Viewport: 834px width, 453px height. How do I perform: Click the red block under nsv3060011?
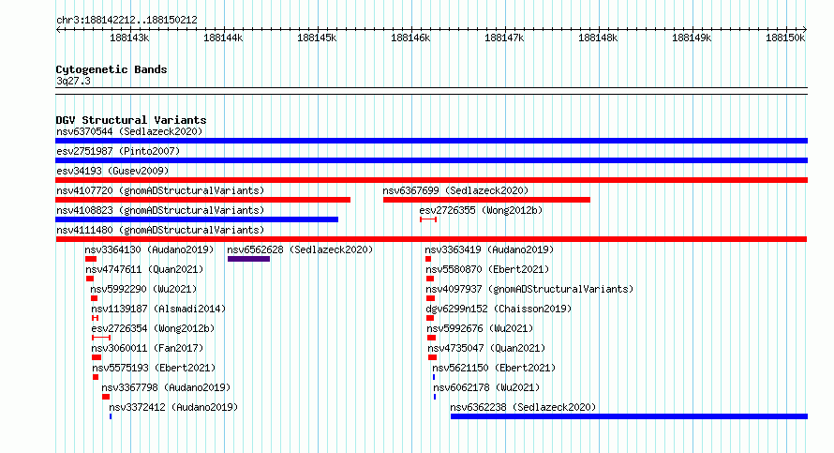click(x=97, y=357)
